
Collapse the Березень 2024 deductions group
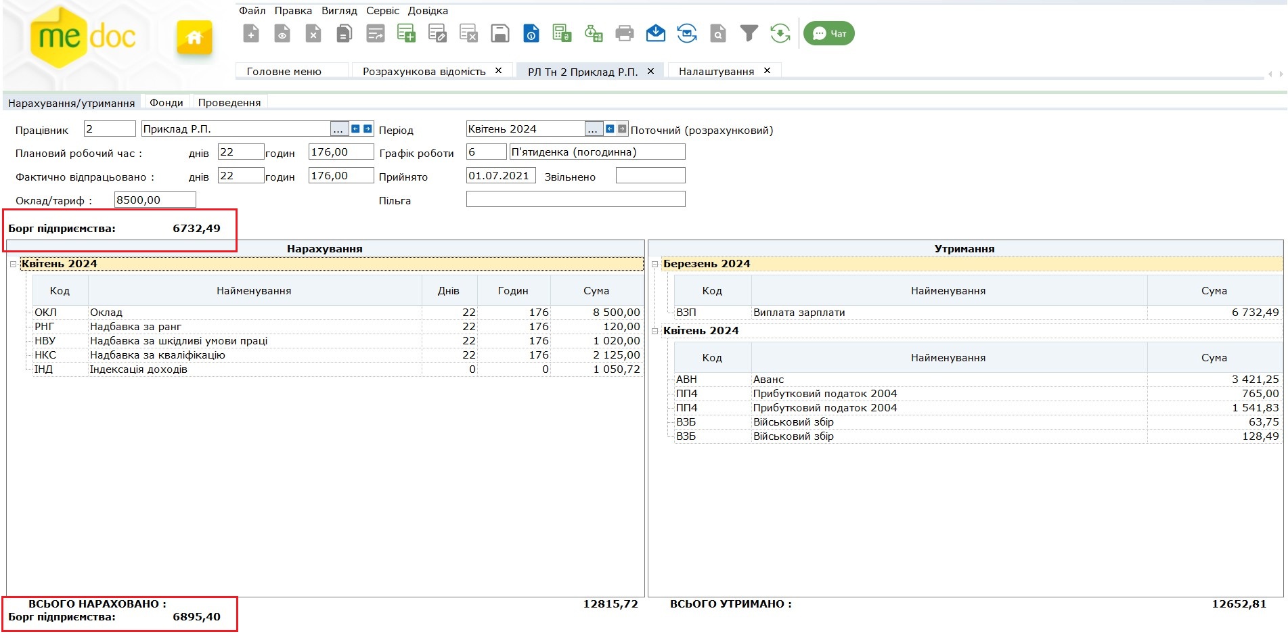(654, 264)
